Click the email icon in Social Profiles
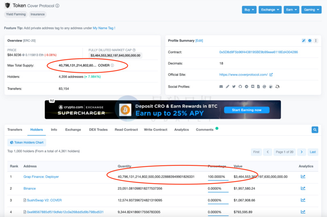This screenshot has width=327, height=217. (221, 87)
